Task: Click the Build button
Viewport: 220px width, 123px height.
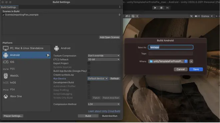Action: point(88,116)
